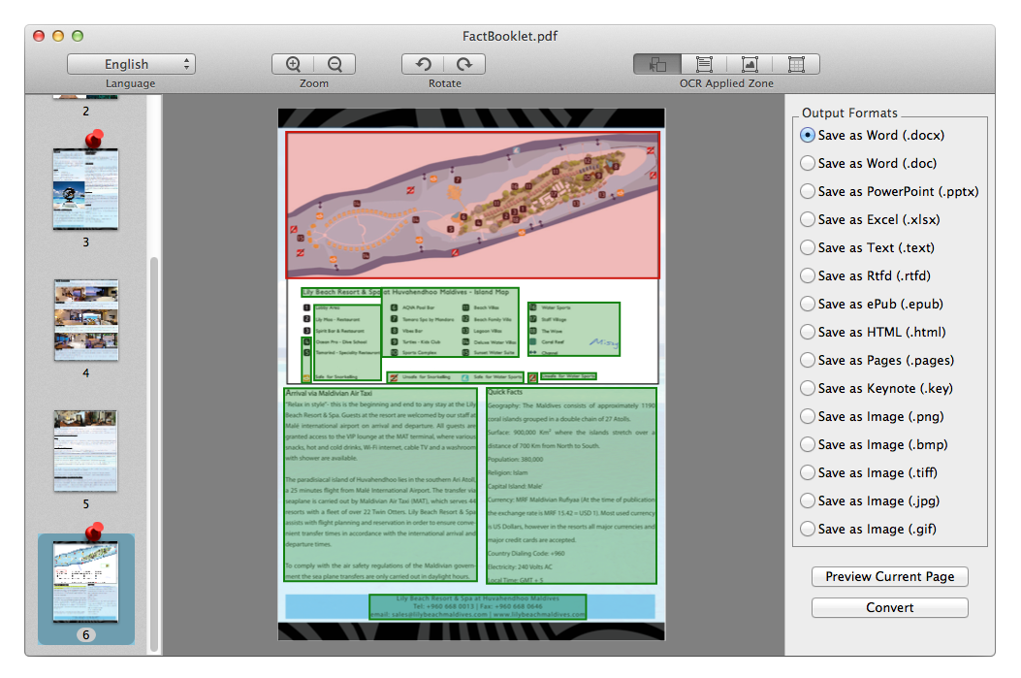
Task: Click the Preview Current Page button
Action: tap(889, 576)
